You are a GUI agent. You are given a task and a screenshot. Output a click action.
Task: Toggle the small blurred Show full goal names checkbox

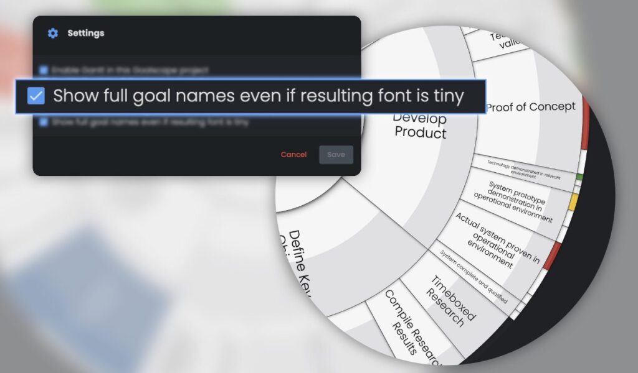(44, 122)
